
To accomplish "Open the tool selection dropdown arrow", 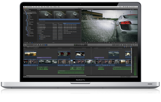I will click(47, 45).
